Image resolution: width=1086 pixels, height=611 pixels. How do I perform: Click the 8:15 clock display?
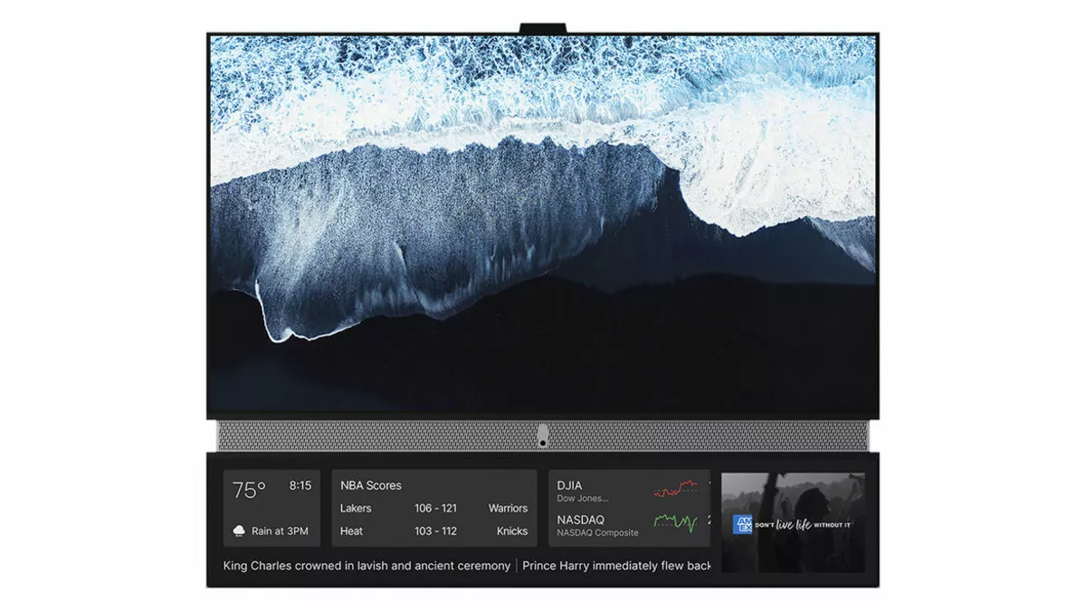click(x=300, y=485)
